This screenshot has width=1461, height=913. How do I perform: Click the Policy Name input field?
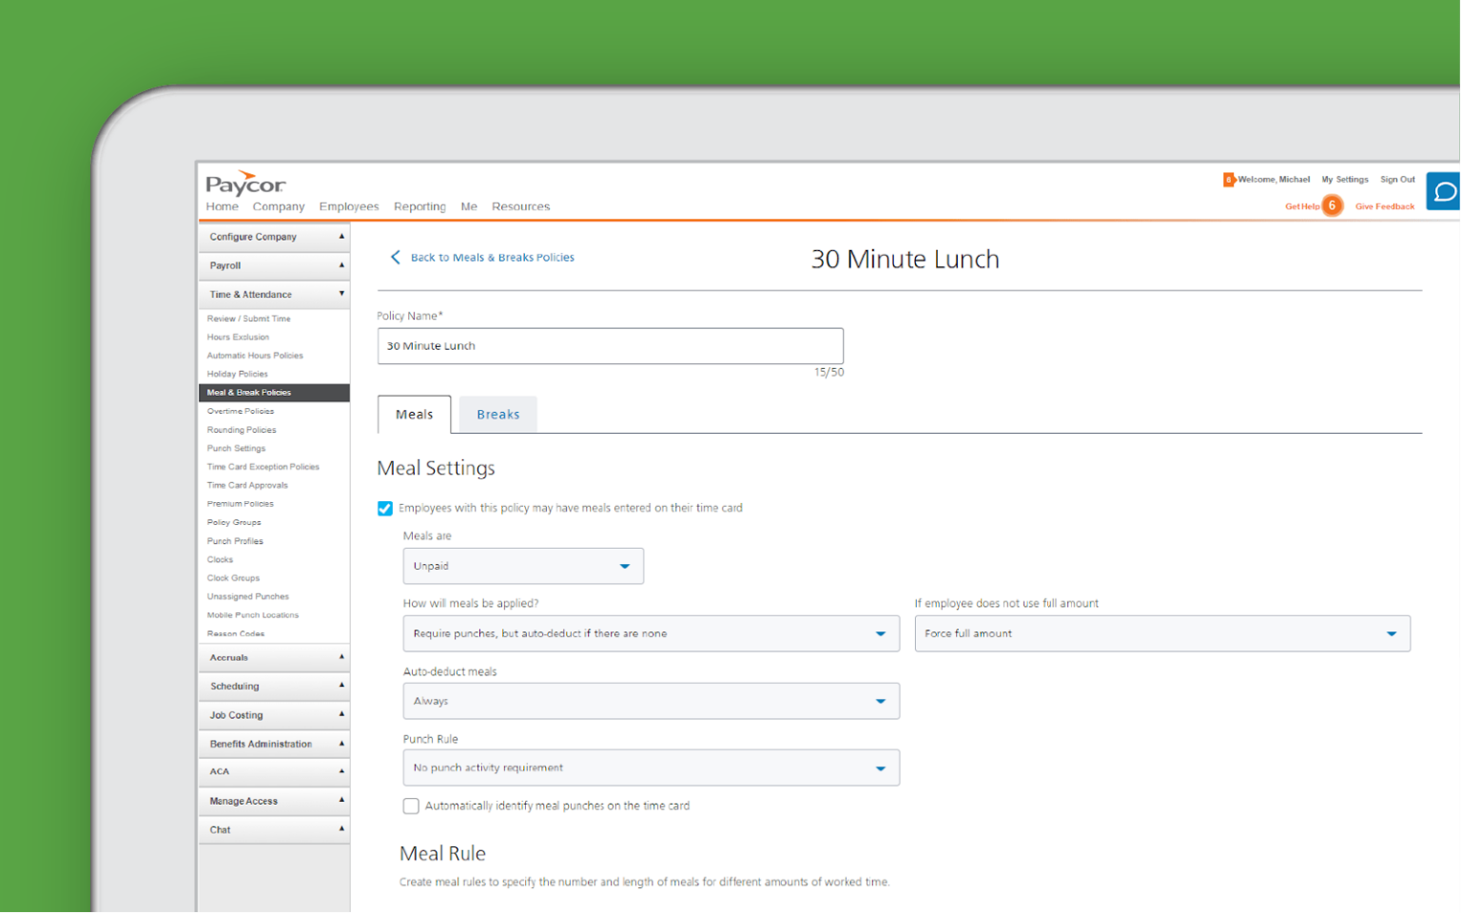click(610, 345)
